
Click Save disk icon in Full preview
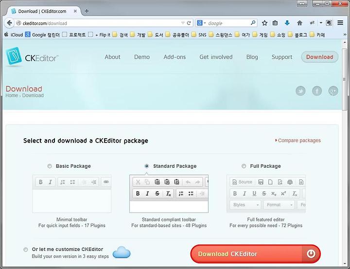click(261, 182)
